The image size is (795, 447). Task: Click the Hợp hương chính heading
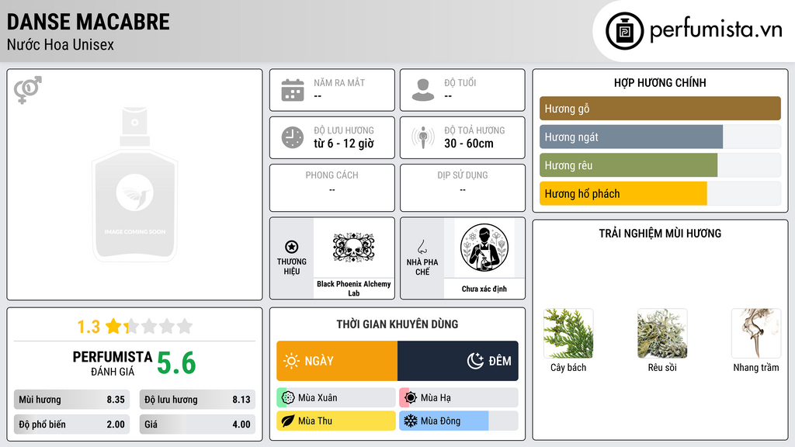coord(660,82)
